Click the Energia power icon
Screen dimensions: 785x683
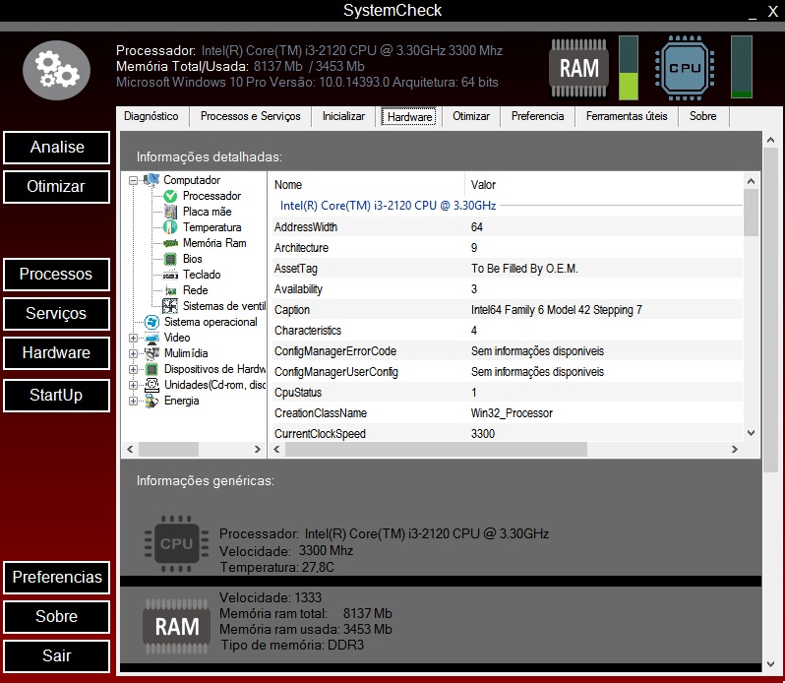click(x=151, y=402)
